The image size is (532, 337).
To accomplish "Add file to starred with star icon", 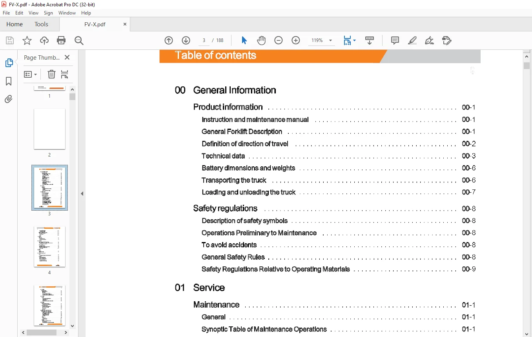I will 27,40.
